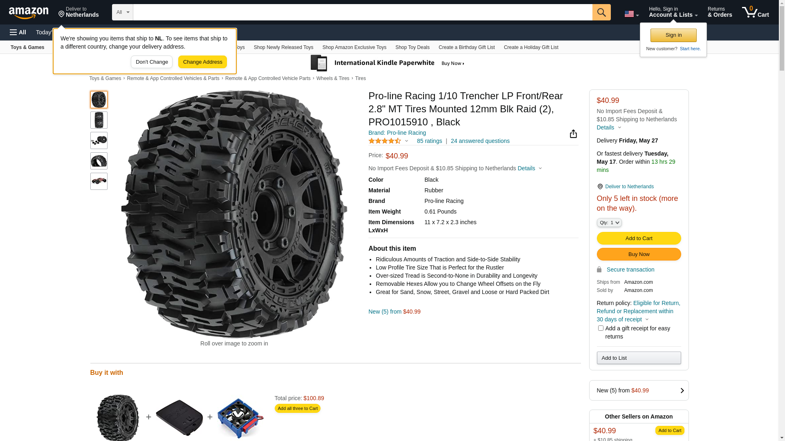Viewport: 785px width, 441px height.
Task: Open Create a Birthday Gift List
Action: click(x=467, y=47)
